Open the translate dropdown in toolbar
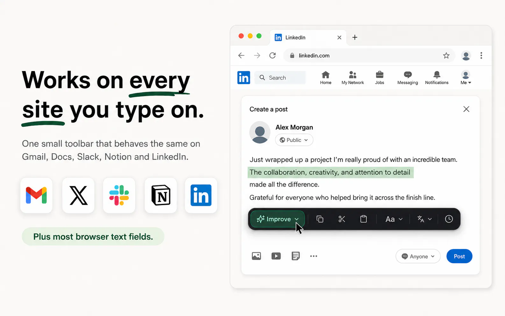The height and width of the screenshot is (316, 505). (x=424, y=219)
